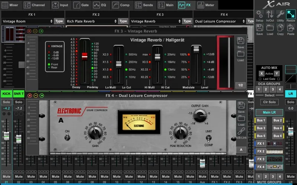Solo the KICK channel
297x185 pixels.
[6, 102]
